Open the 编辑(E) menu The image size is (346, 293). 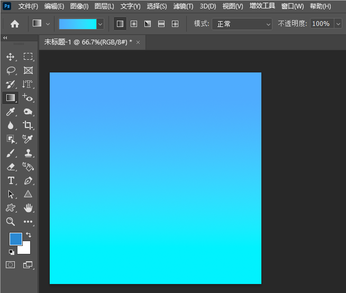pyautogui.click(x=54, y=6)
